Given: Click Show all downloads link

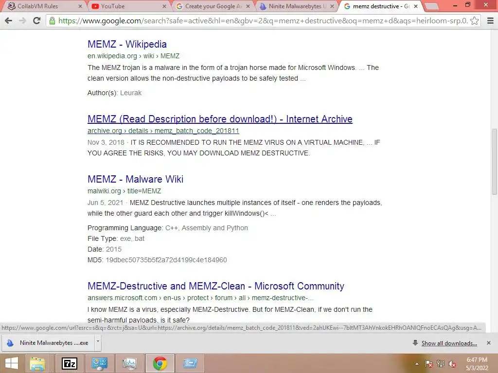Looking at the screenshot, I should point(449,343).
